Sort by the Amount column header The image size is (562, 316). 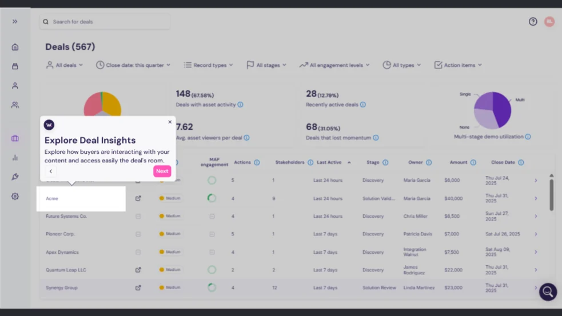pyautogui.click(x=459, y=162)
